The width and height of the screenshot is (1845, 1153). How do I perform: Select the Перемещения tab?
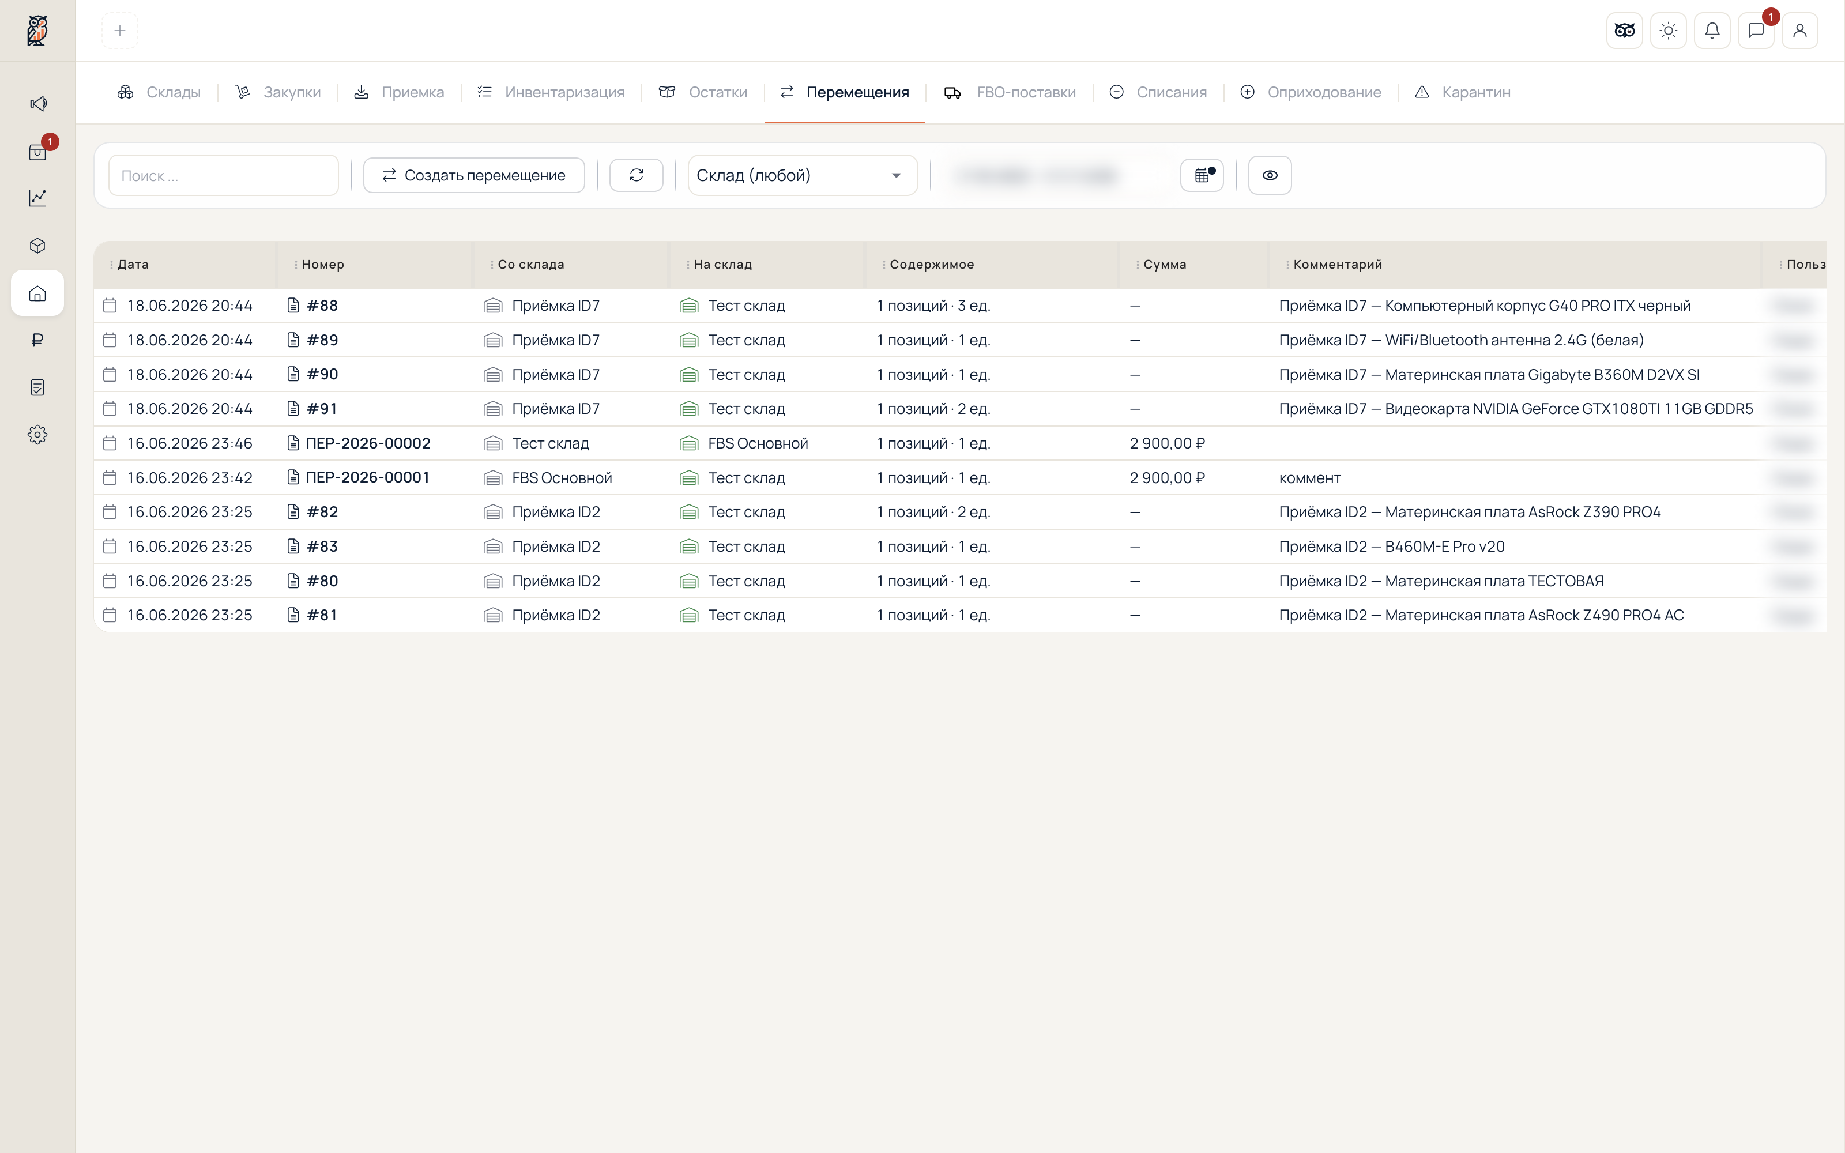[x=845, y=92]
